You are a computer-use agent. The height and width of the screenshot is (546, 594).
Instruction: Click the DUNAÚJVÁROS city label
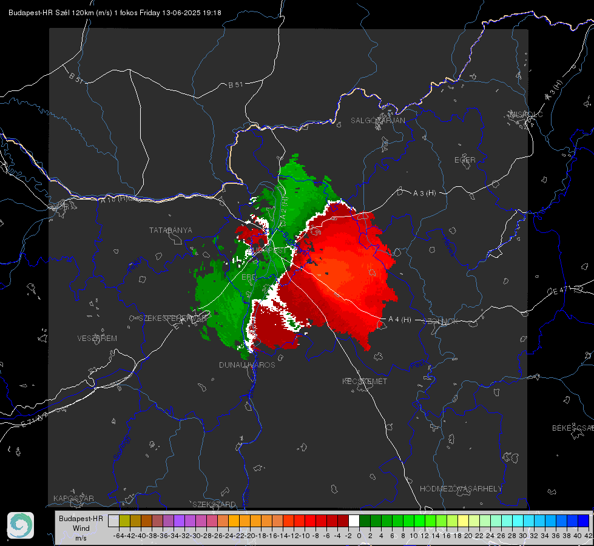[247, 365]
